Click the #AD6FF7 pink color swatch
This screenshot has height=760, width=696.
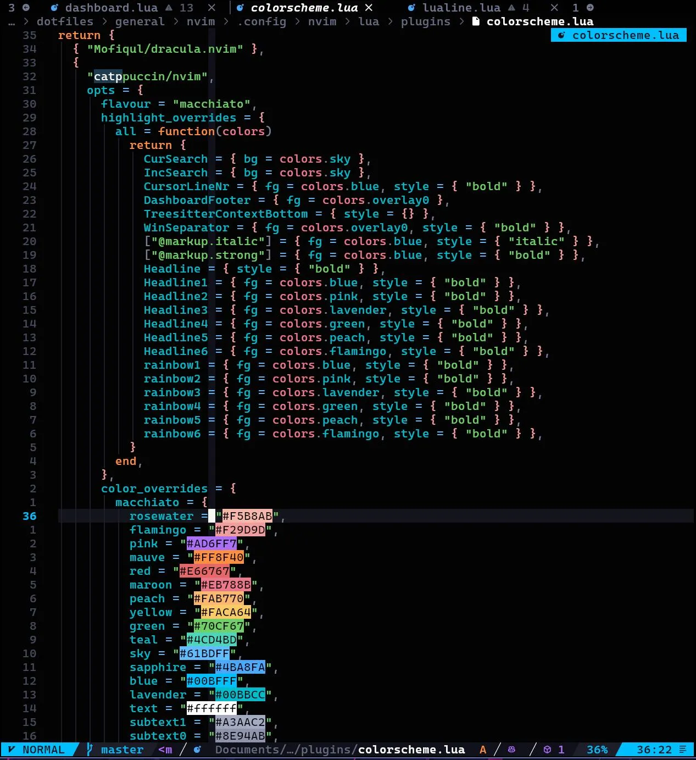click(211, 543)
